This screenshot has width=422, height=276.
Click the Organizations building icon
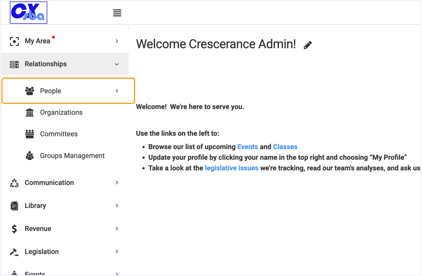pyautogui.click(x=30, y=113)
